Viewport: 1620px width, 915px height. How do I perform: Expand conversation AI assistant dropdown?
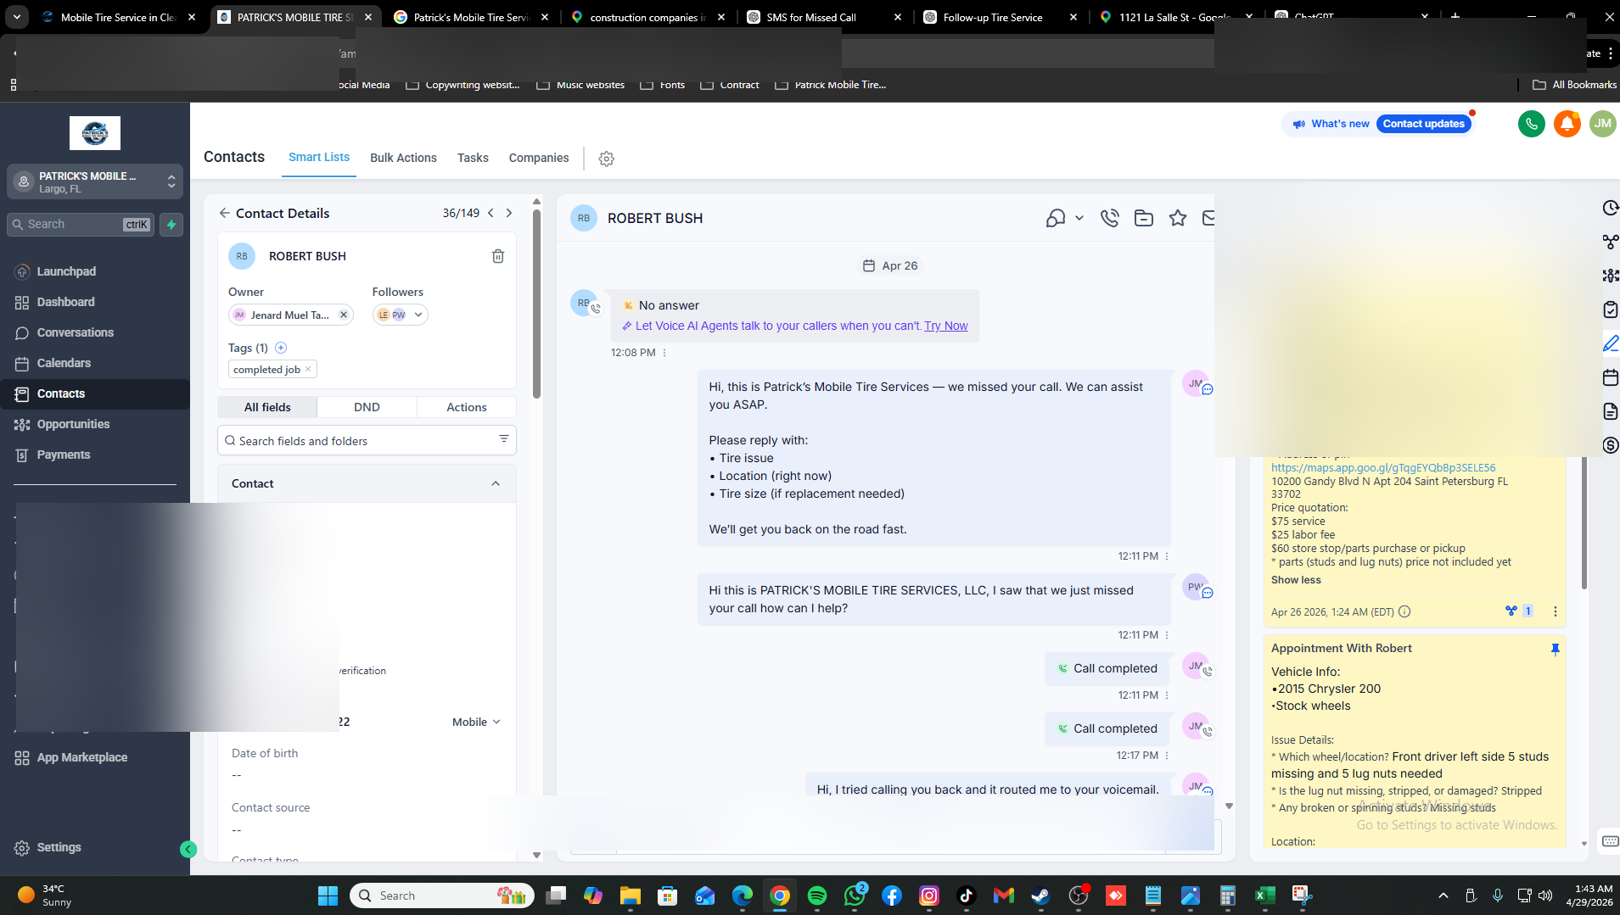click(x=1079, y=218)
